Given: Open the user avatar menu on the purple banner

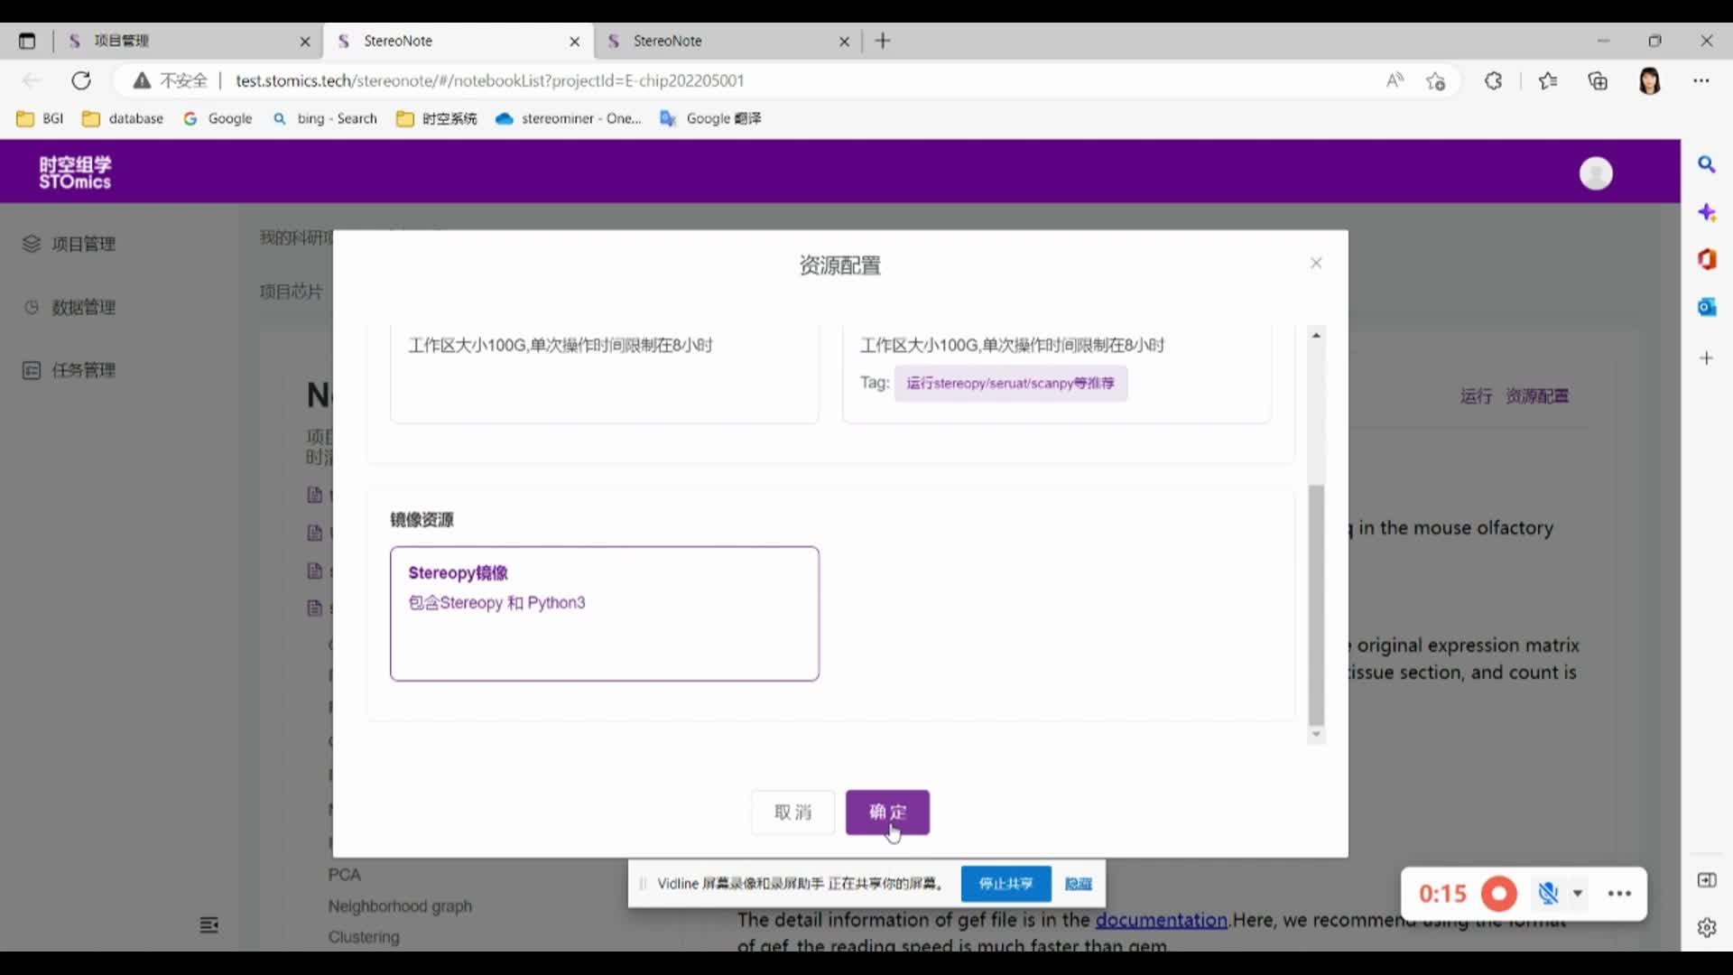Looking at the screenshot, I should (x=1596, y=173).
